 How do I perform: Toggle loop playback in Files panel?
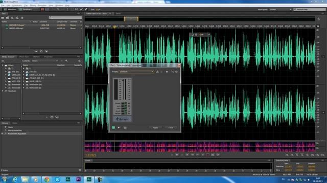point(41,51)
